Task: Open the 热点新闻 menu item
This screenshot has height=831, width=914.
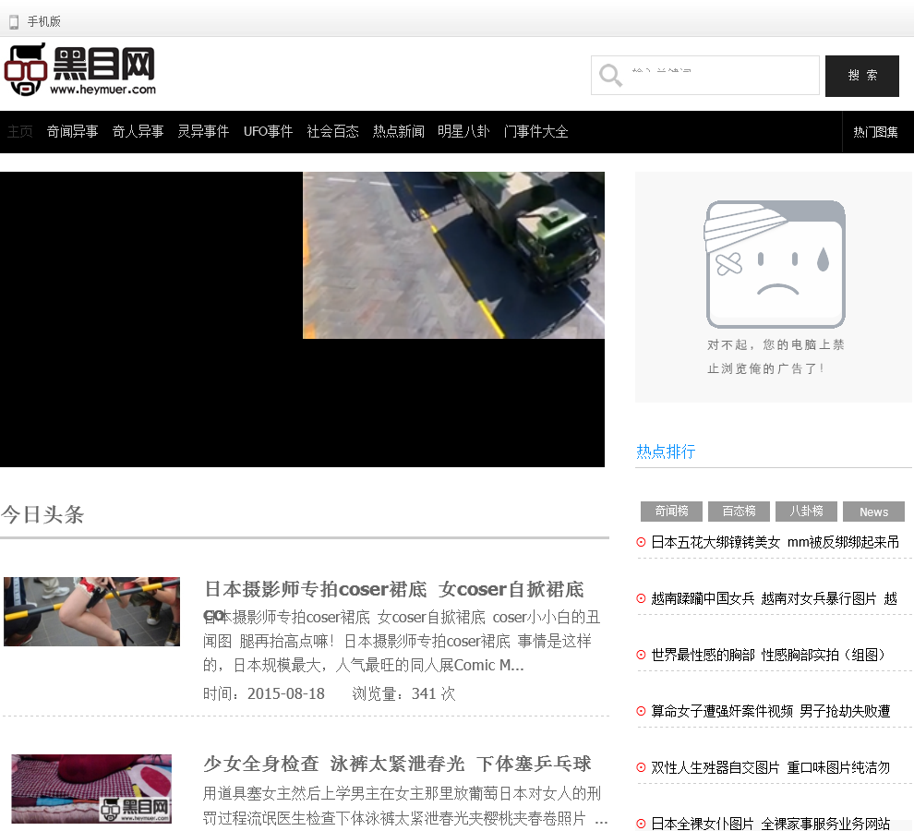Action: [x=399, y=132]
